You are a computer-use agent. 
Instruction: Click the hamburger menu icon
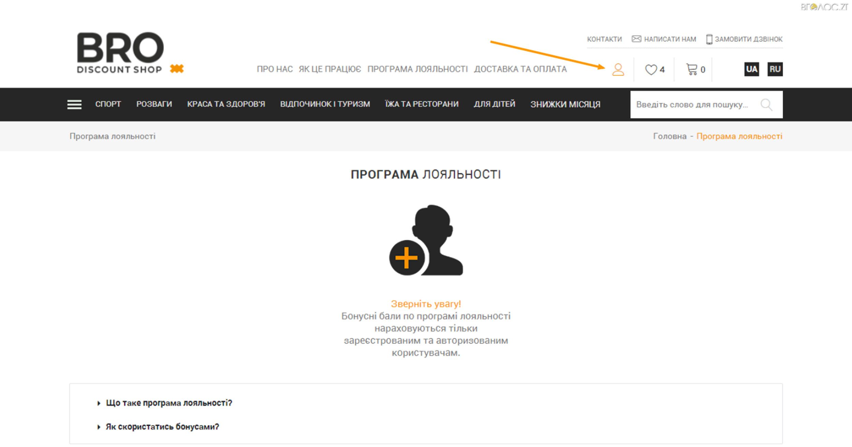74,104
